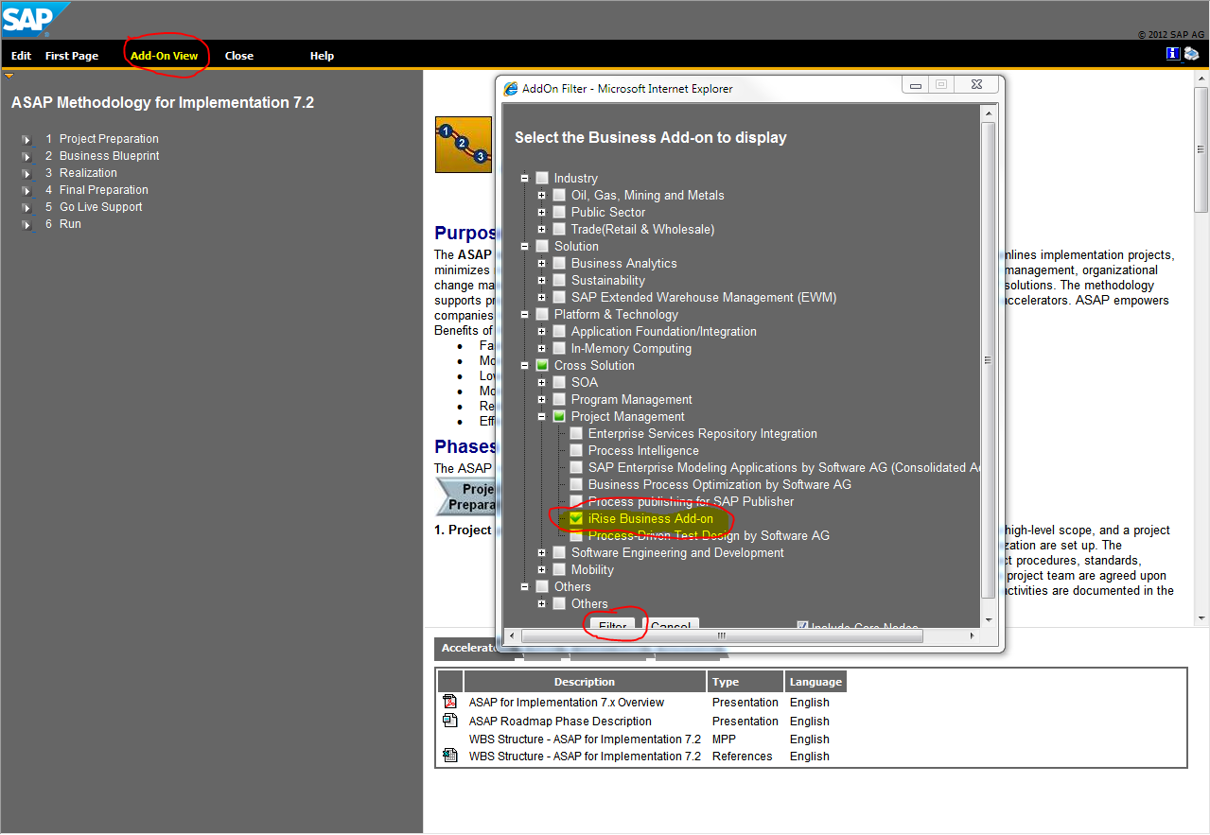Click the Print icon in the top toolbar
Viewport: 1210px width, 835px height.
(x=1192, y=53)
